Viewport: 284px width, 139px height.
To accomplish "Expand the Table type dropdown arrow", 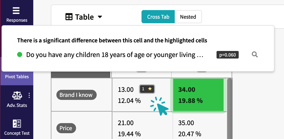I will [x=100, y=17].
